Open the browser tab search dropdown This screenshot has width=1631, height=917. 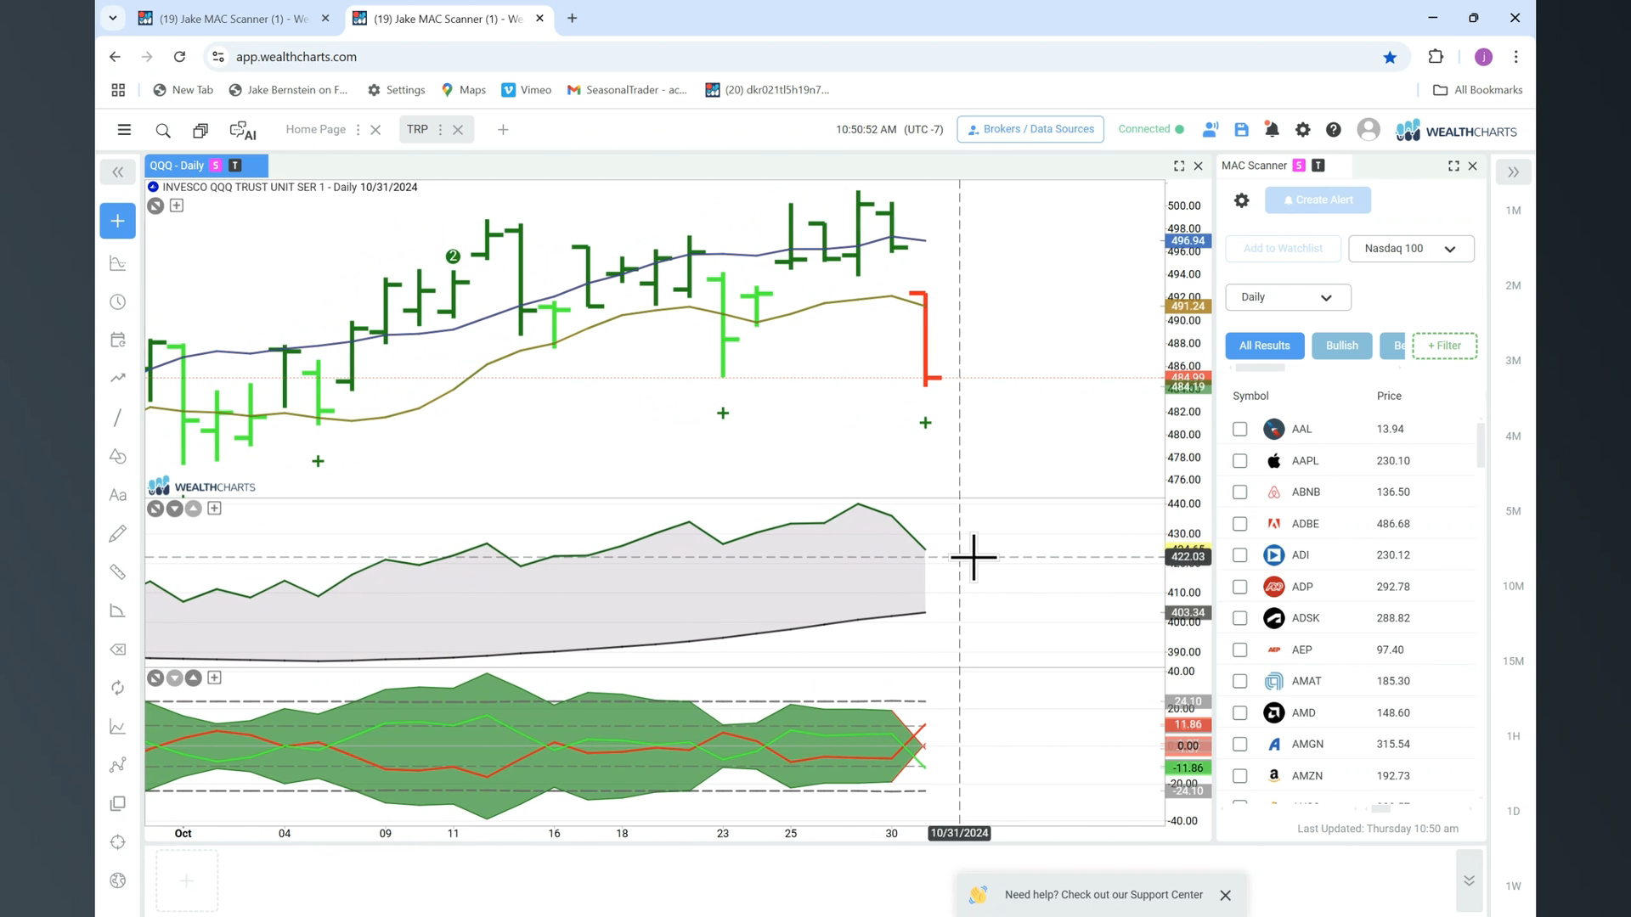(x=112, y=18)
